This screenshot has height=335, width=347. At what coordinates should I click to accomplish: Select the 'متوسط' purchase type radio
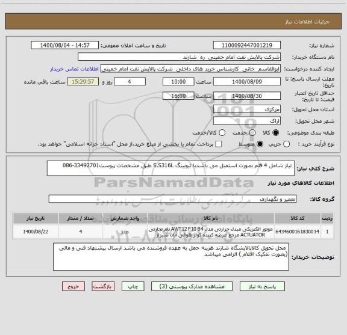260,144
